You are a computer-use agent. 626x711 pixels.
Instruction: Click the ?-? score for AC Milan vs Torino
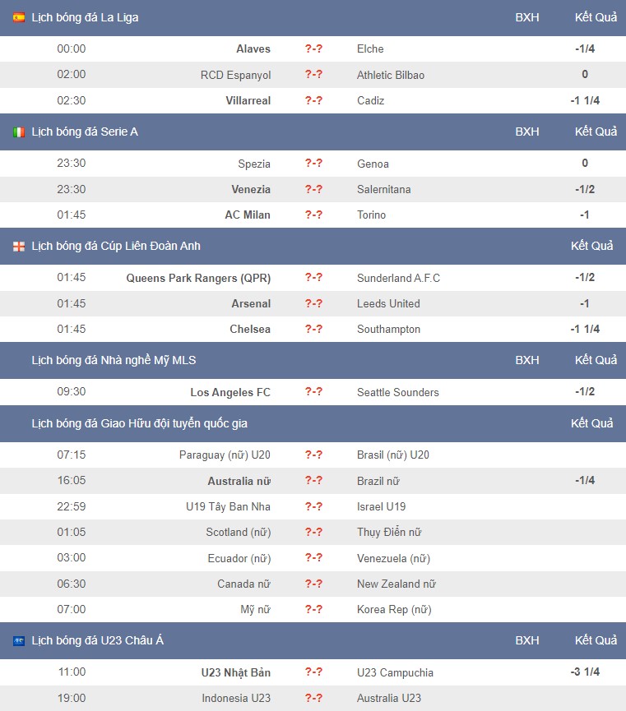pyautogui.click(x=313, y=215)
